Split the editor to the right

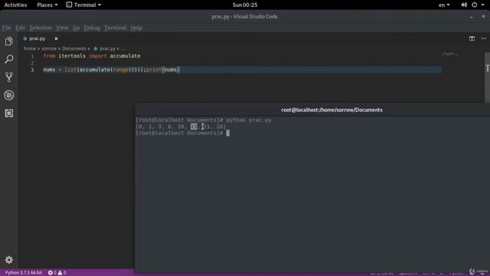472,38
